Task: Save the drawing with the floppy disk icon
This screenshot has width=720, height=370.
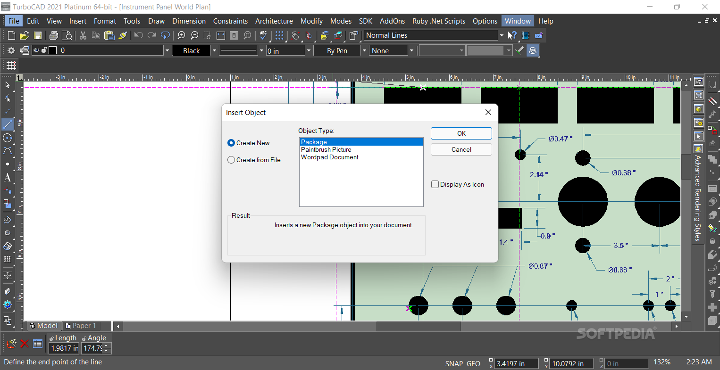Action: pos(38,35)
